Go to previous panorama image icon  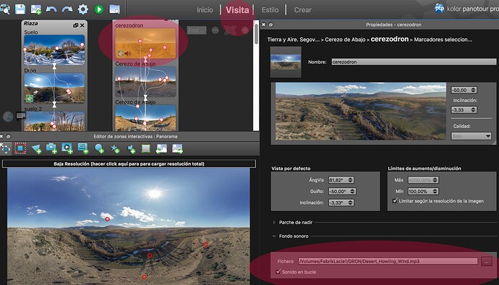pos(161,149)
